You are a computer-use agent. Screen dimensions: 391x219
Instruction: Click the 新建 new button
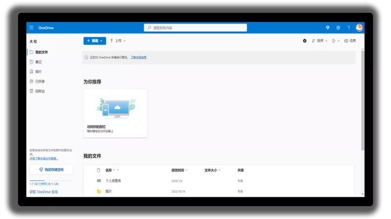pos(94,41)
